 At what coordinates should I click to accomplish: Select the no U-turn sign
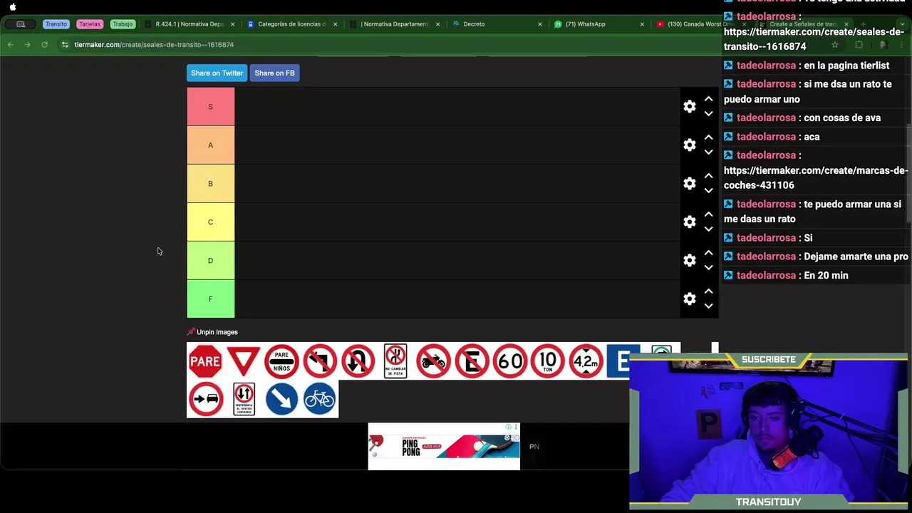[x=358, y=361]
